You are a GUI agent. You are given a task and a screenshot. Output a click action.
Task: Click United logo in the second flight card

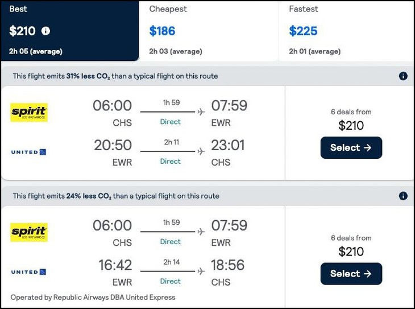point(28,272)
